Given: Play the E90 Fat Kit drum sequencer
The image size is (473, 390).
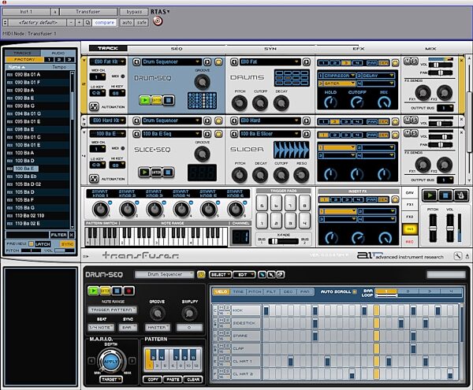Looking at the screenshot, I should 145,100.
